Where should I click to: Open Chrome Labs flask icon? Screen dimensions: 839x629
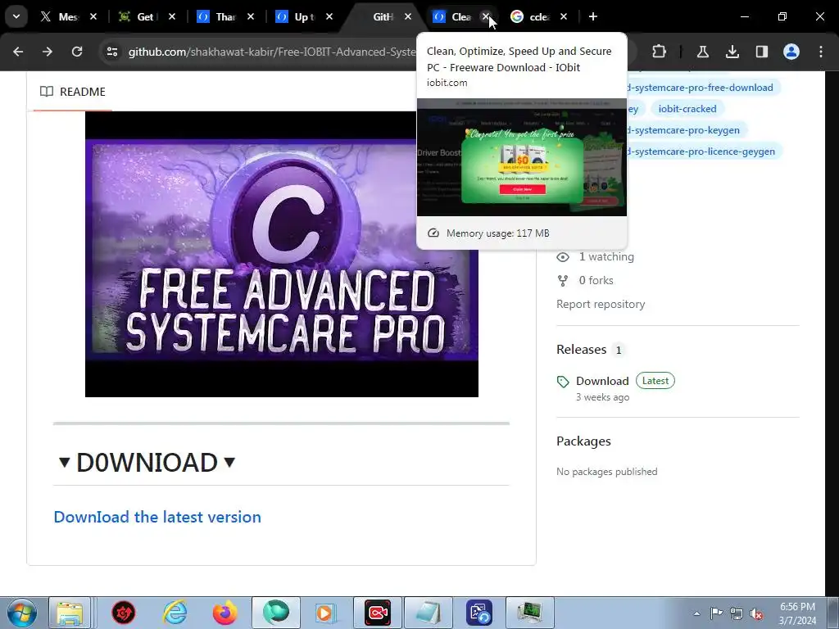(702, 52)
